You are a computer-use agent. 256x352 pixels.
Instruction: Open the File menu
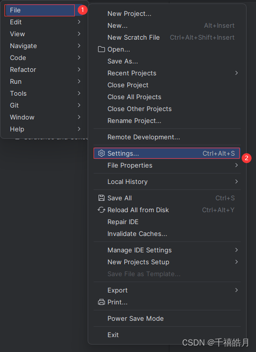[x=40, y=10]
